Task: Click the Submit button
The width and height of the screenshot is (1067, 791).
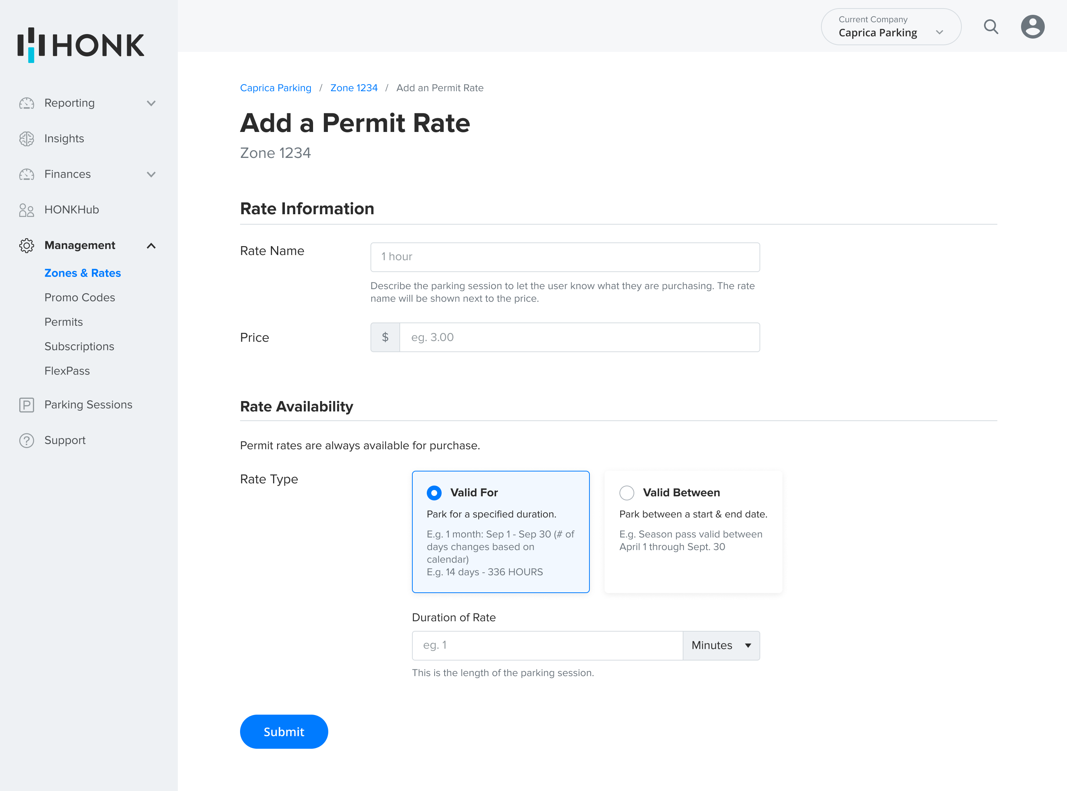Action: tap(284, 732)
